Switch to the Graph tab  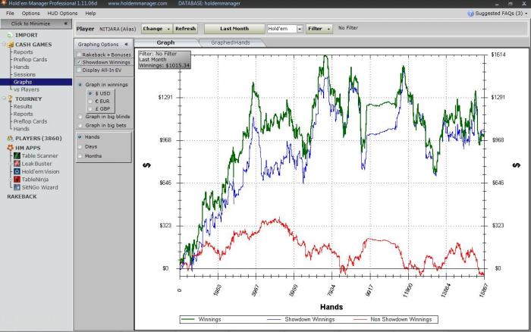(165, 42)
